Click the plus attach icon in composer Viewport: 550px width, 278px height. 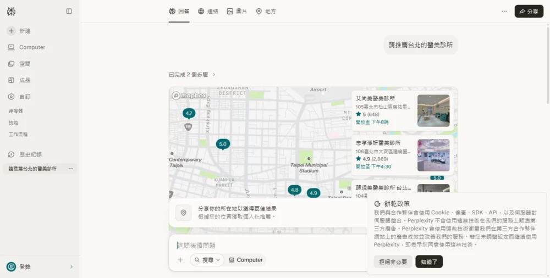pyautogui.click(x=180, y=260)
